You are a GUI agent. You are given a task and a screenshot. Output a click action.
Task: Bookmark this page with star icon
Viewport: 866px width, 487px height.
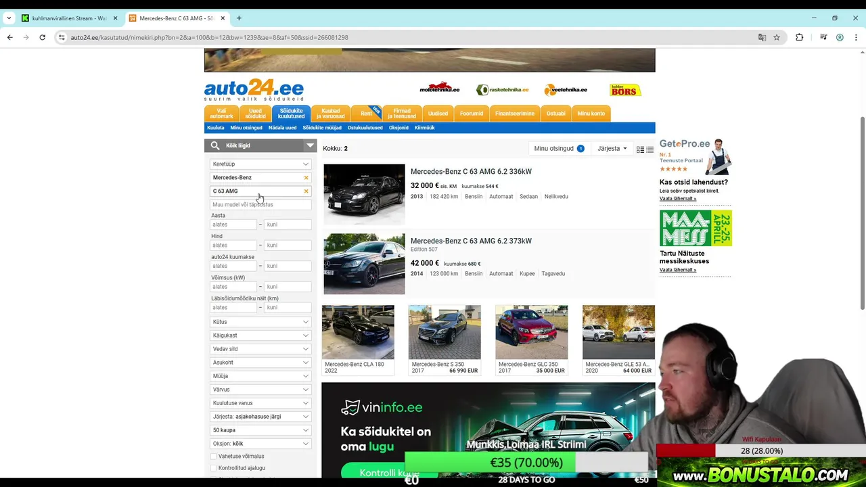coord(777,37)
